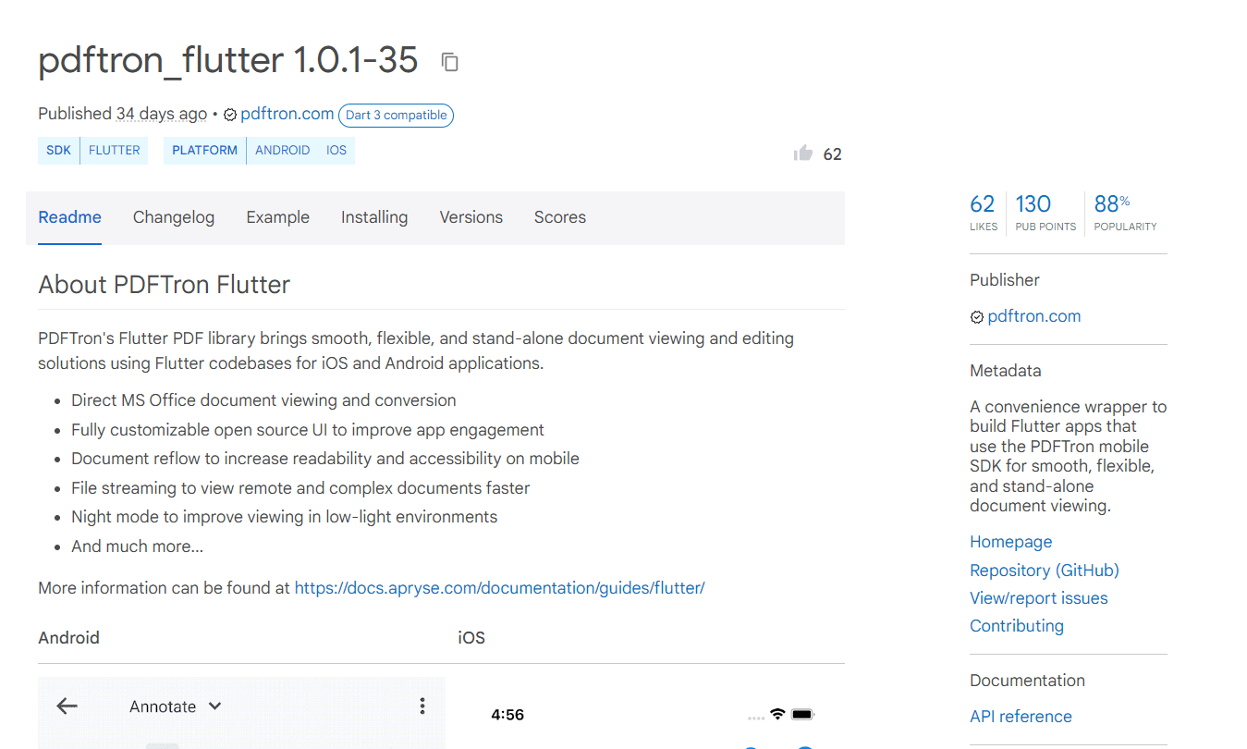Viewport: 1247px width, 749px height.
Task: Follow the docs.apryse.com flutter guide link
Action: coord(498,587)
